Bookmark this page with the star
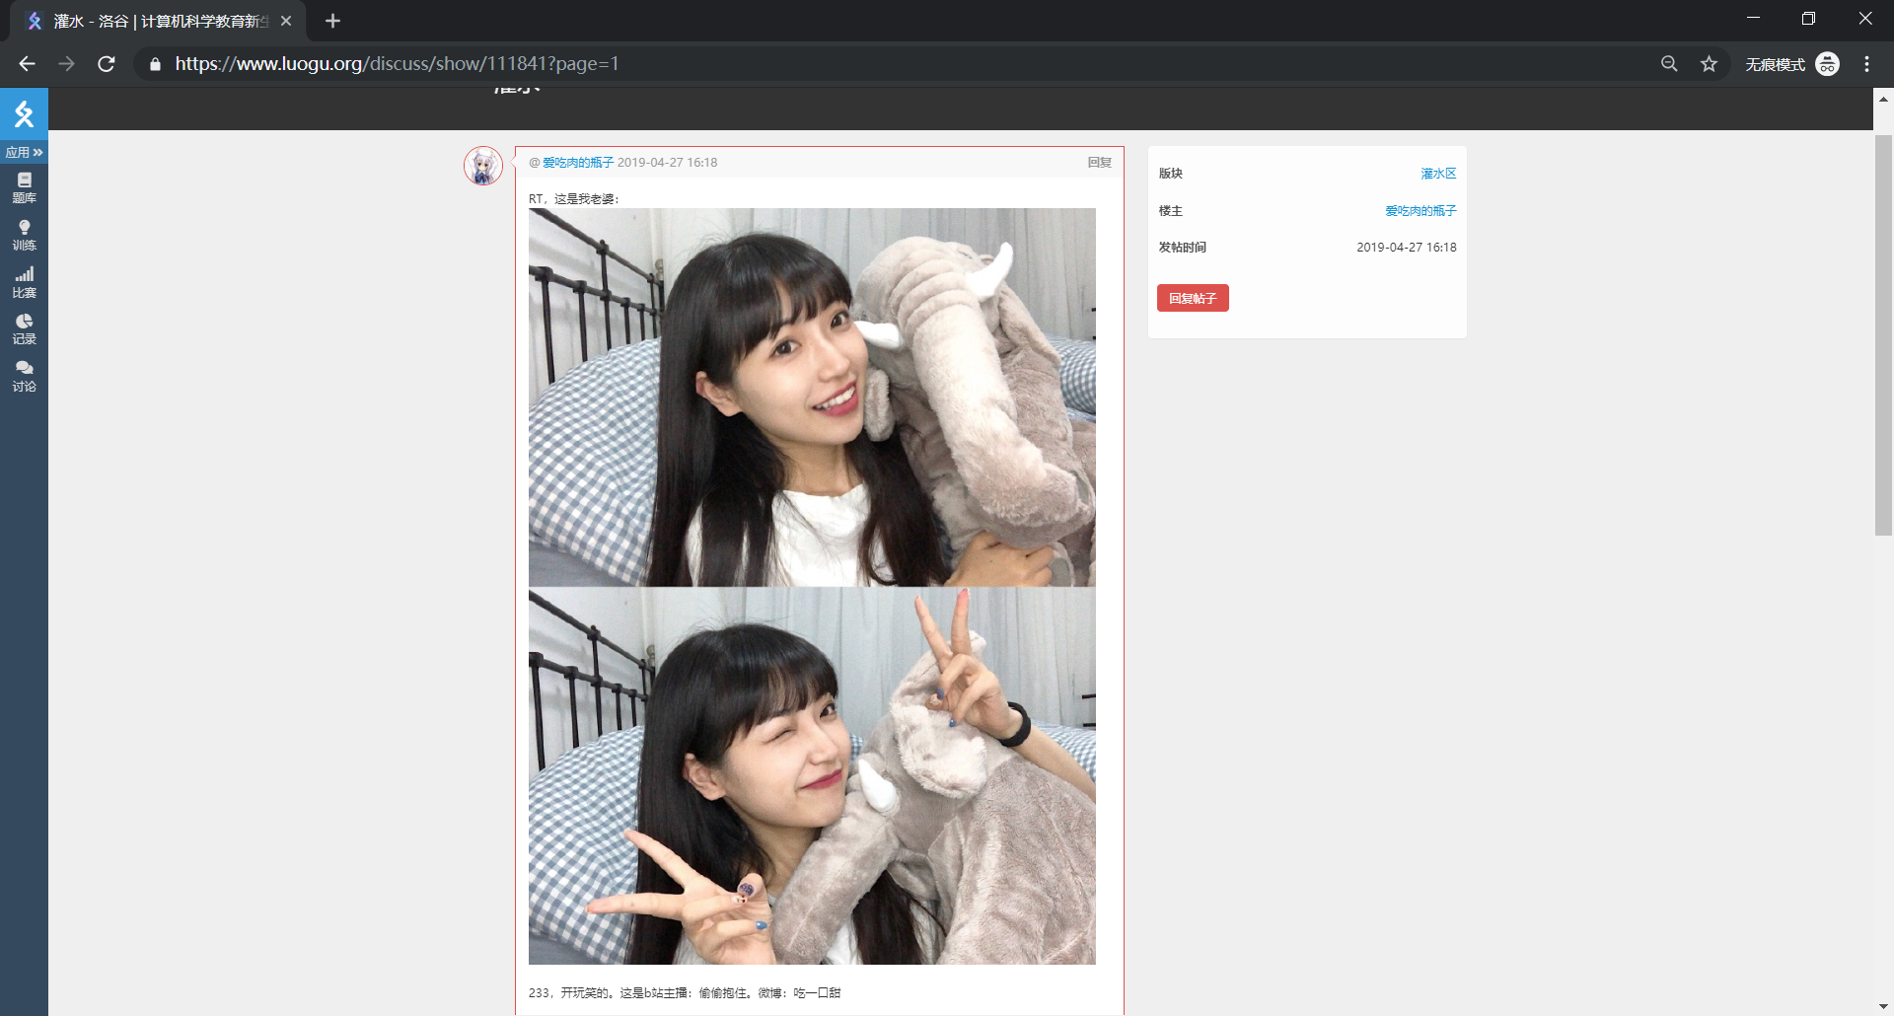Screen dimensions: 1894x1016 tap(1709, 64)
